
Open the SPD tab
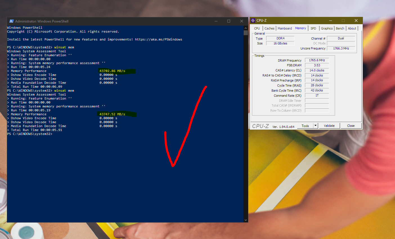click(313, 28)
